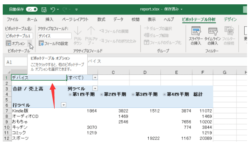Switch to the 挿入 tab
Image resolution: width=249 pixels, height=142 pixels.
[x=49, y=20]
